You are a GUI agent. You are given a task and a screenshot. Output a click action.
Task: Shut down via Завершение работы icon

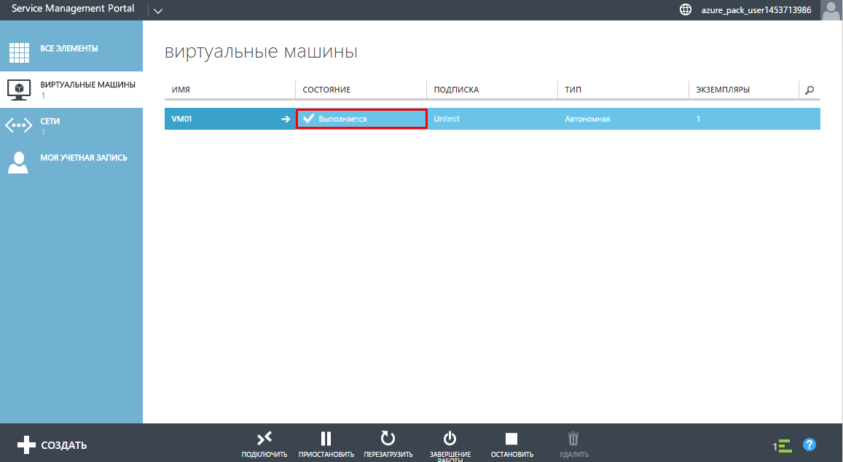[x=450, y=439]
